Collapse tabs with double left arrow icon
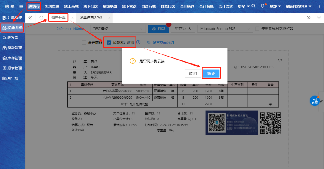The width and height of the screenshot is (324, 169). click(x=30, y=18)
